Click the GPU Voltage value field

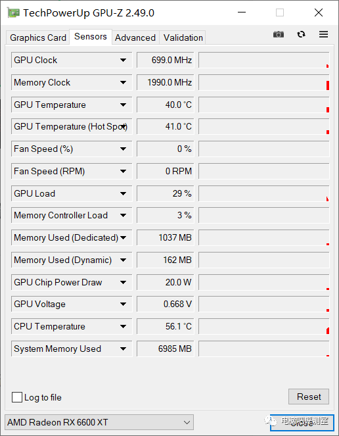(165, 304)
